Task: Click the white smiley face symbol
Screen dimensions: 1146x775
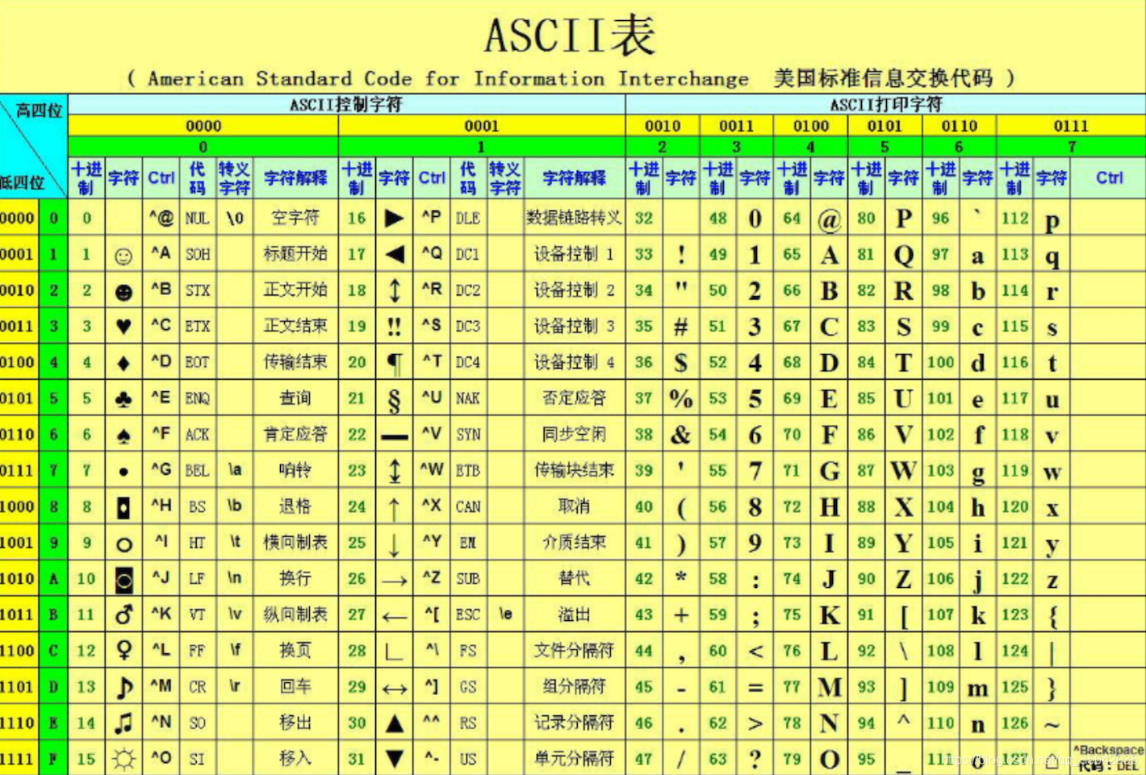Action: 123,256
